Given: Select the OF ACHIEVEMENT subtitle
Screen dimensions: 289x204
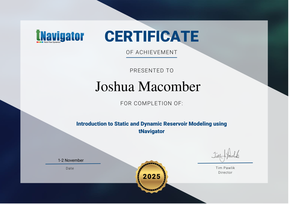Looking at the screenshot, I should point(152,52).
